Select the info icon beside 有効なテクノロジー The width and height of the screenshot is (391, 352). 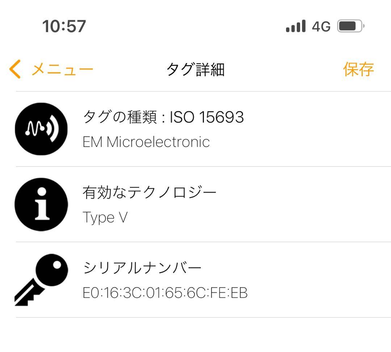coord(41,204)
